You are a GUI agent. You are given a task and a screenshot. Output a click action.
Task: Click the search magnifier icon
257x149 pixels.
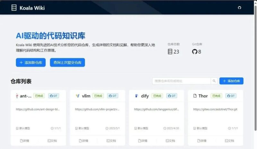point(214,81)
